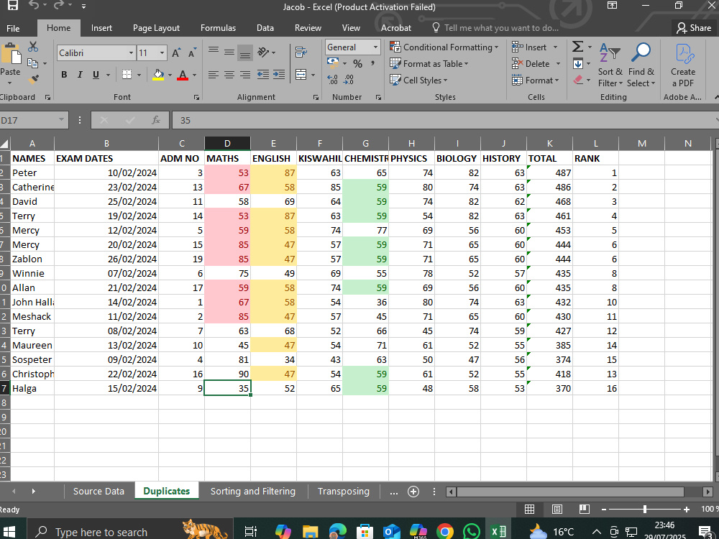
Task: Toggle Align Right
Action: click(x=245, y=75)
